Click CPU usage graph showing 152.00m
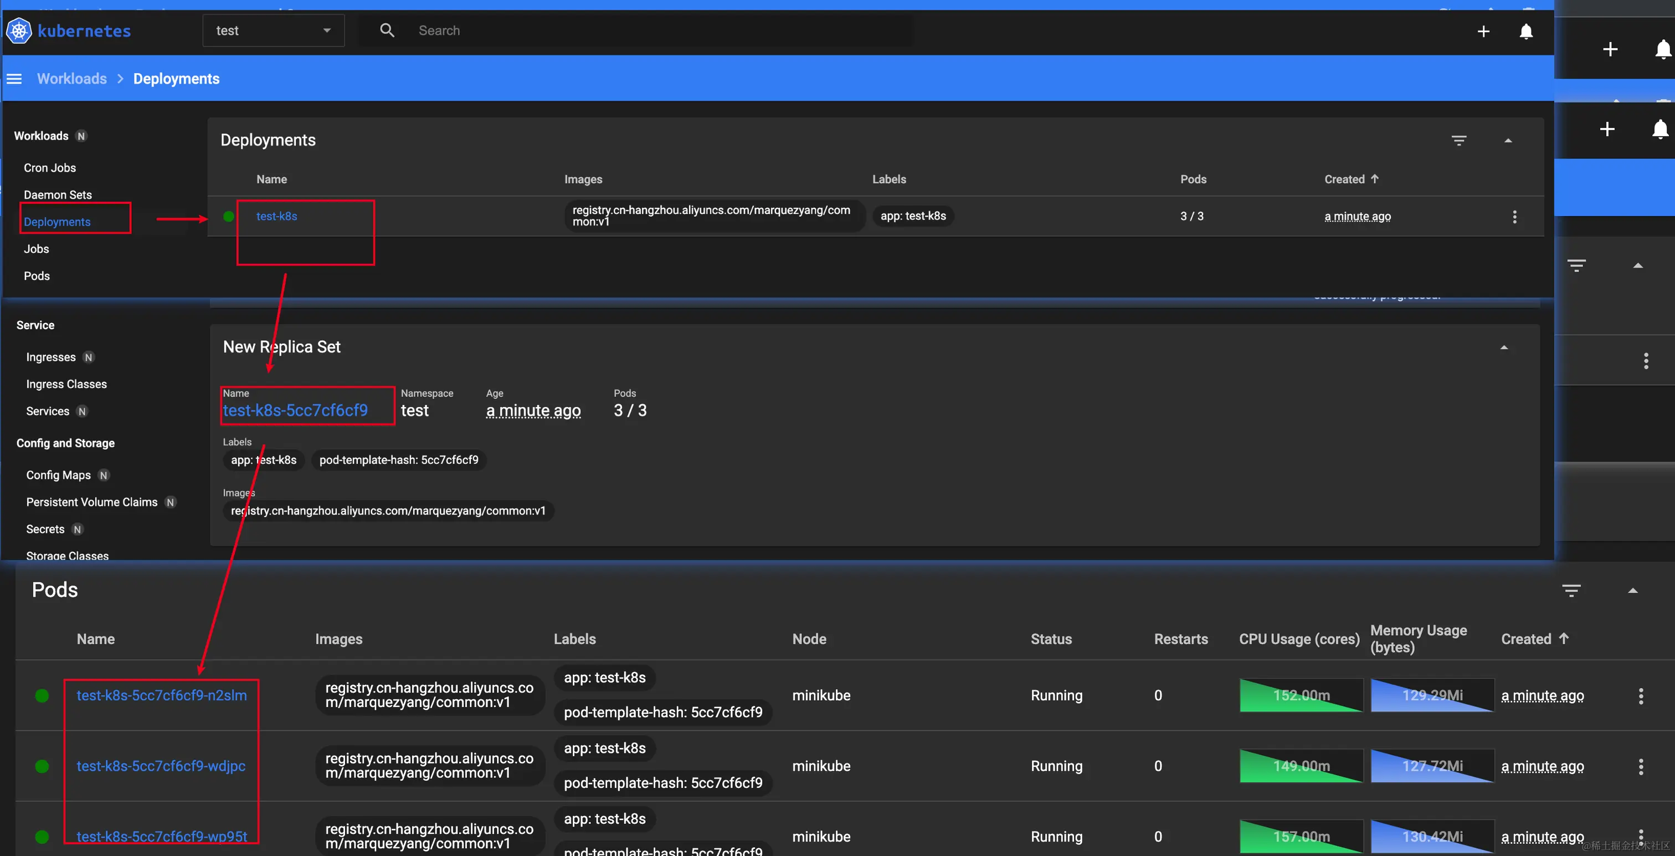 click(1301, 695)
